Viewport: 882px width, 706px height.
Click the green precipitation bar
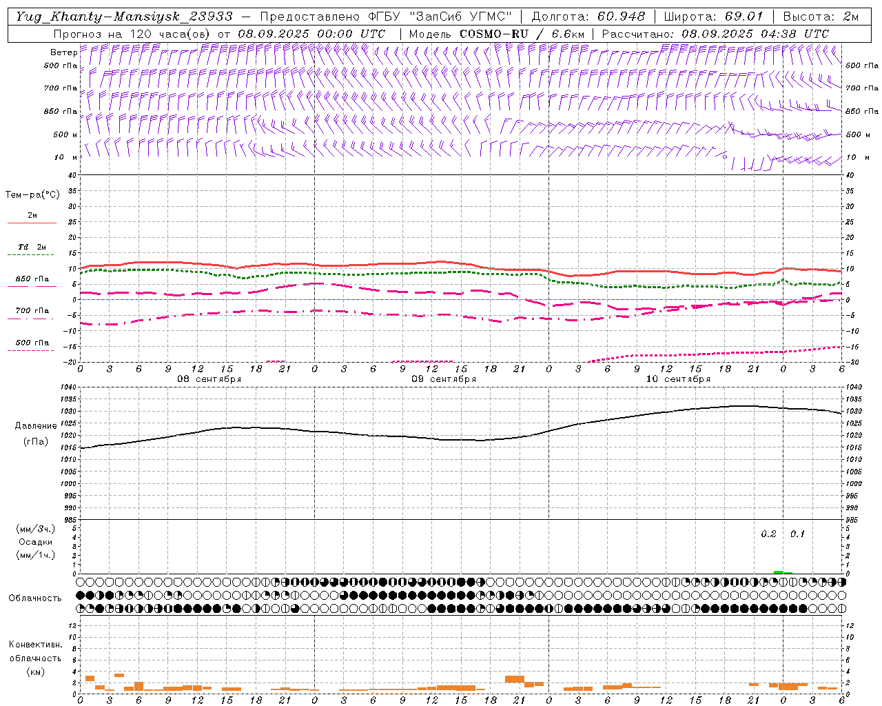pos(783,572)
